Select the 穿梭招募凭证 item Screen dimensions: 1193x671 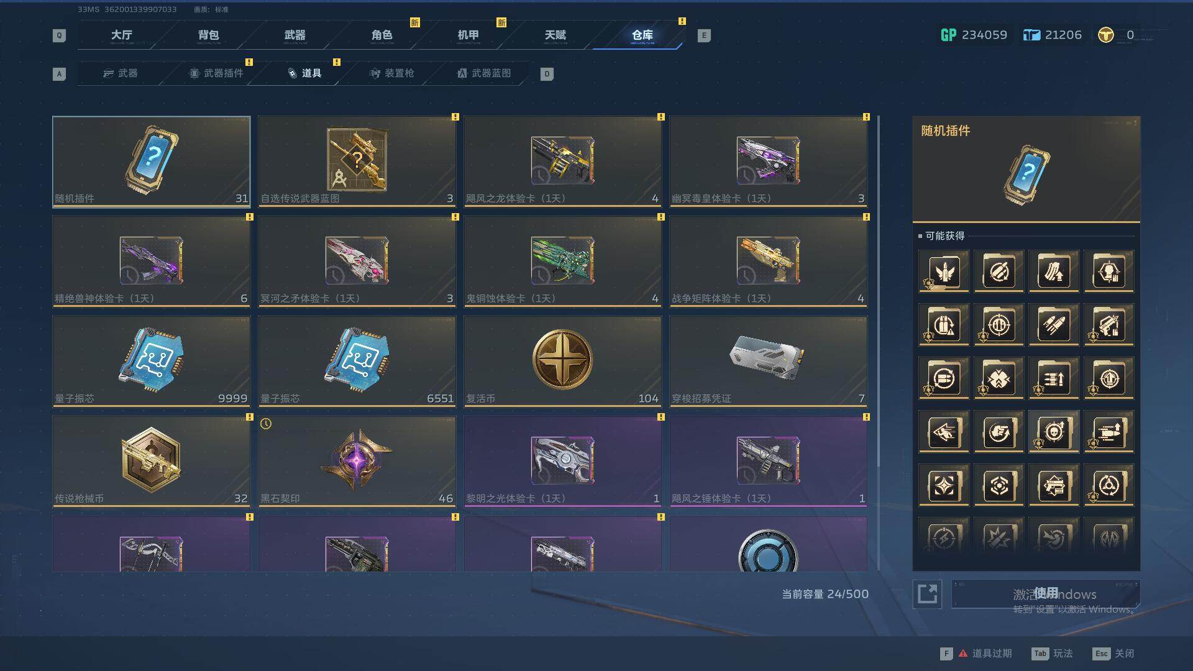click(x=769, y=361)
